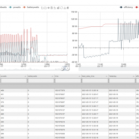Focus the Yesterday filter box
This screenshot has height=139, width=139.
(x=122, y=81)
